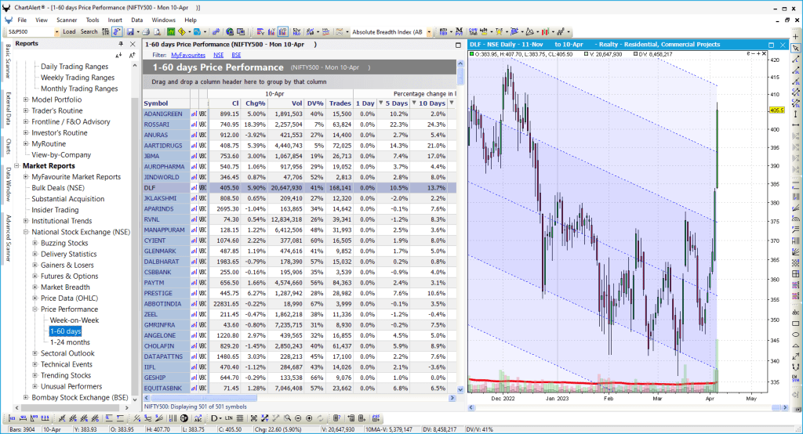Screen dimensions: 803x434
Task: Toggle the 10 Days column filter
Action: tap(414, 103)
